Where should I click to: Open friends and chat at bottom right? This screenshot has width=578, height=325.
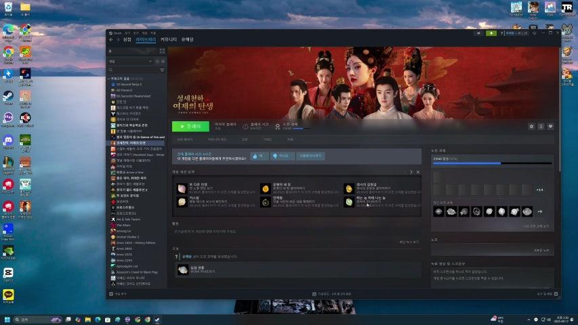click(x=548, y=294)
